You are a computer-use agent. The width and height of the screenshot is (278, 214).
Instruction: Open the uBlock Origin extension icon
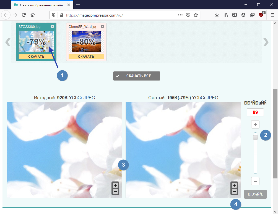pos(261,15)
